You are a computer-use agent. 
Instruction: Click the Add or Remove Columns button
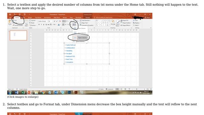click(74, 25)
